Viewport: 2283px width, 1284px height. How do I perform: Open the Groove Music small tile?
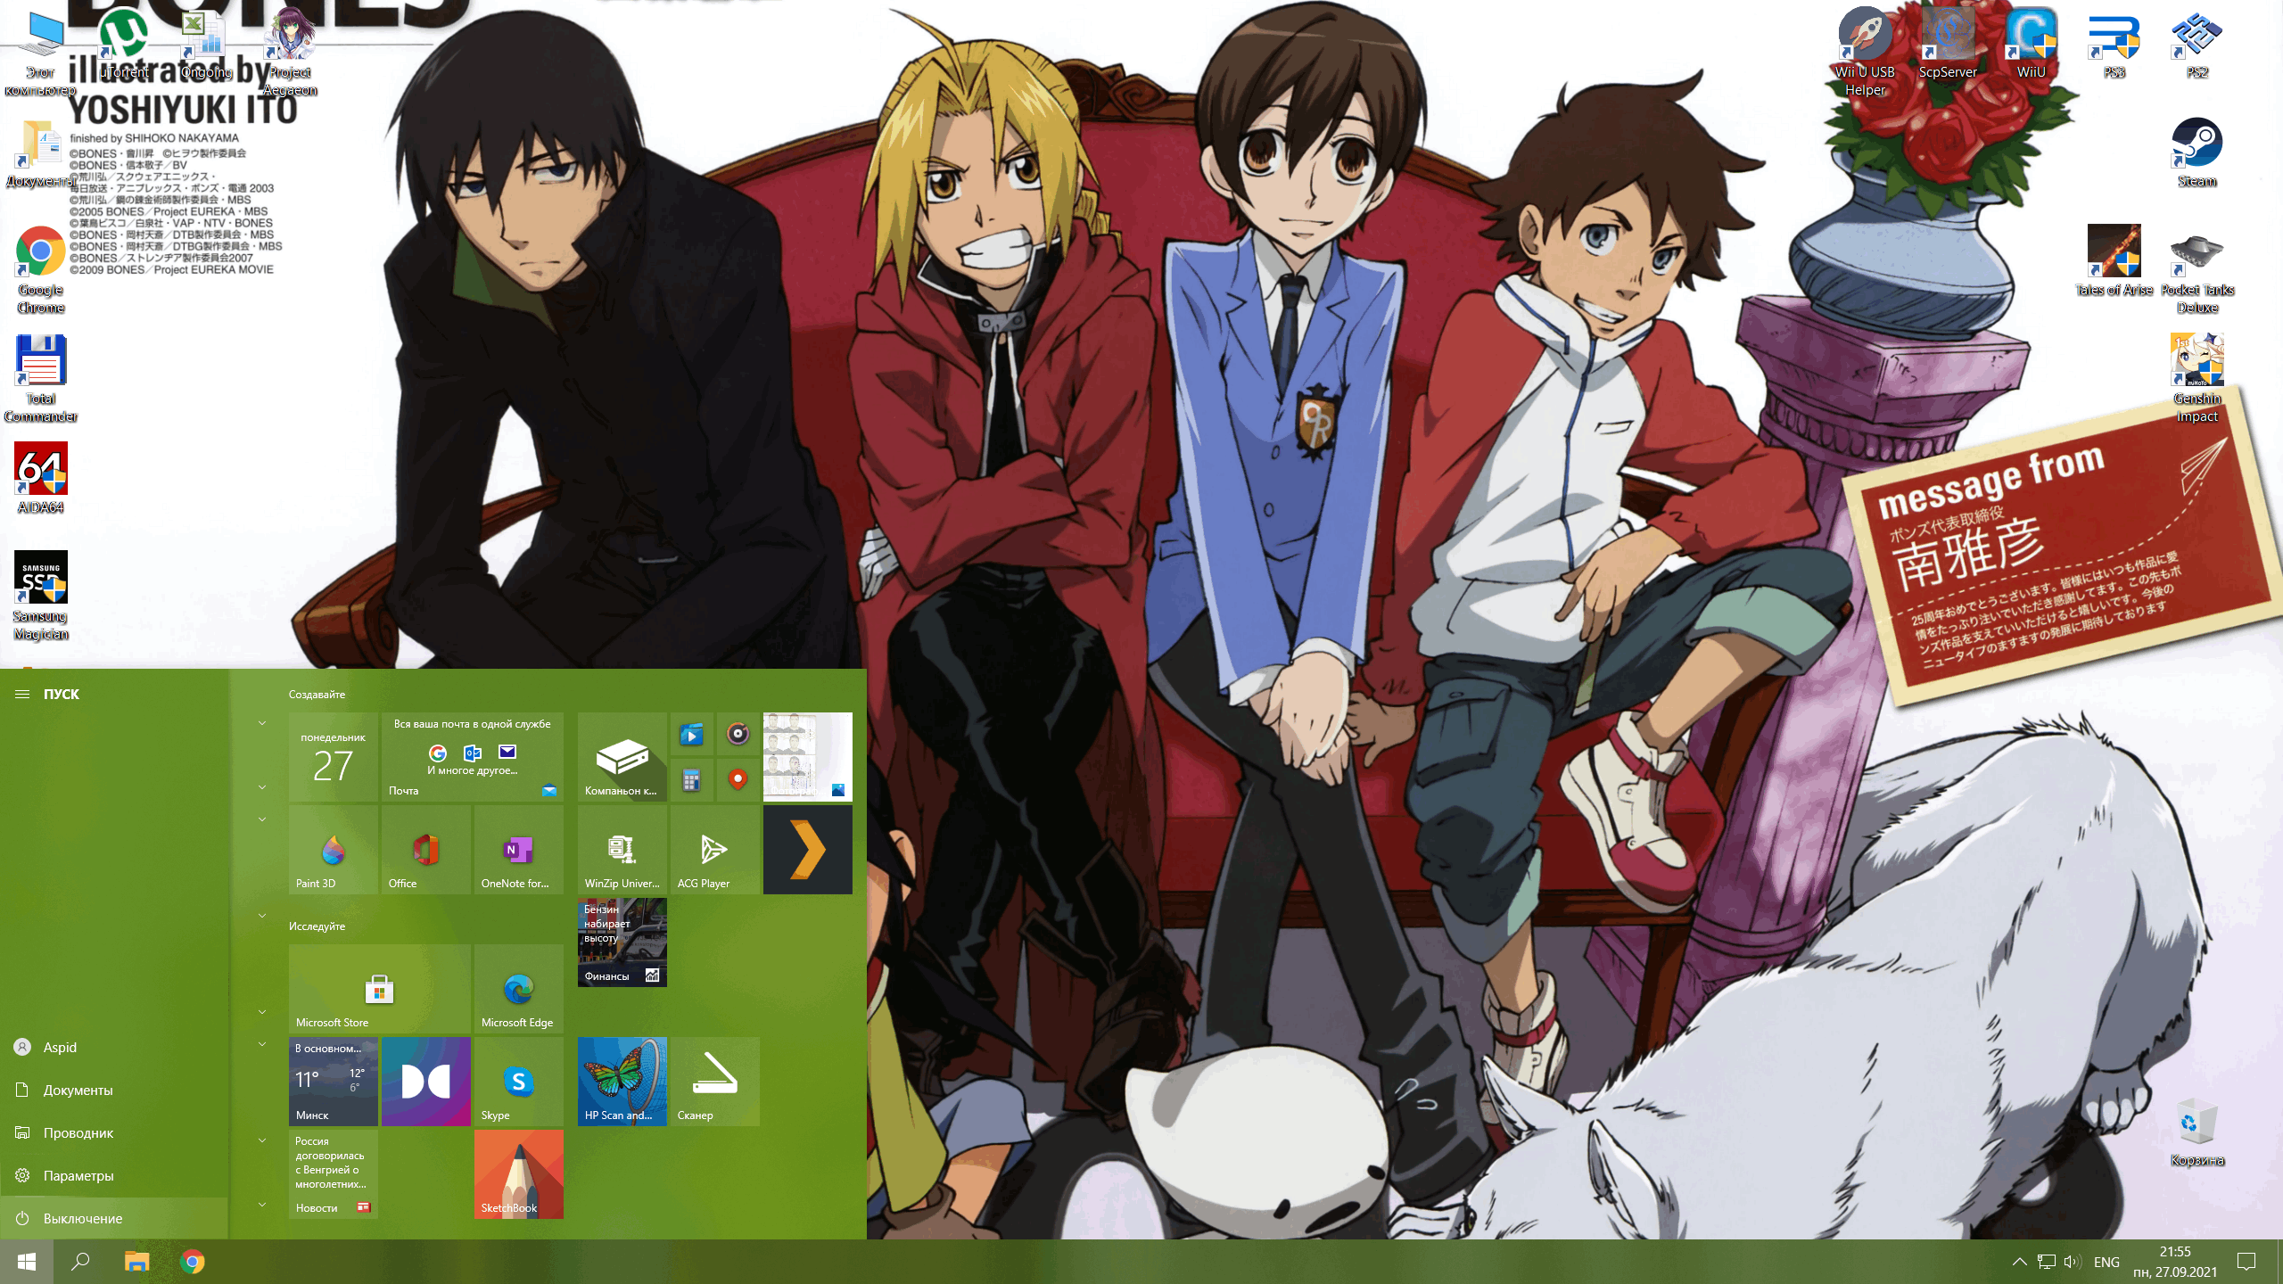738,734
